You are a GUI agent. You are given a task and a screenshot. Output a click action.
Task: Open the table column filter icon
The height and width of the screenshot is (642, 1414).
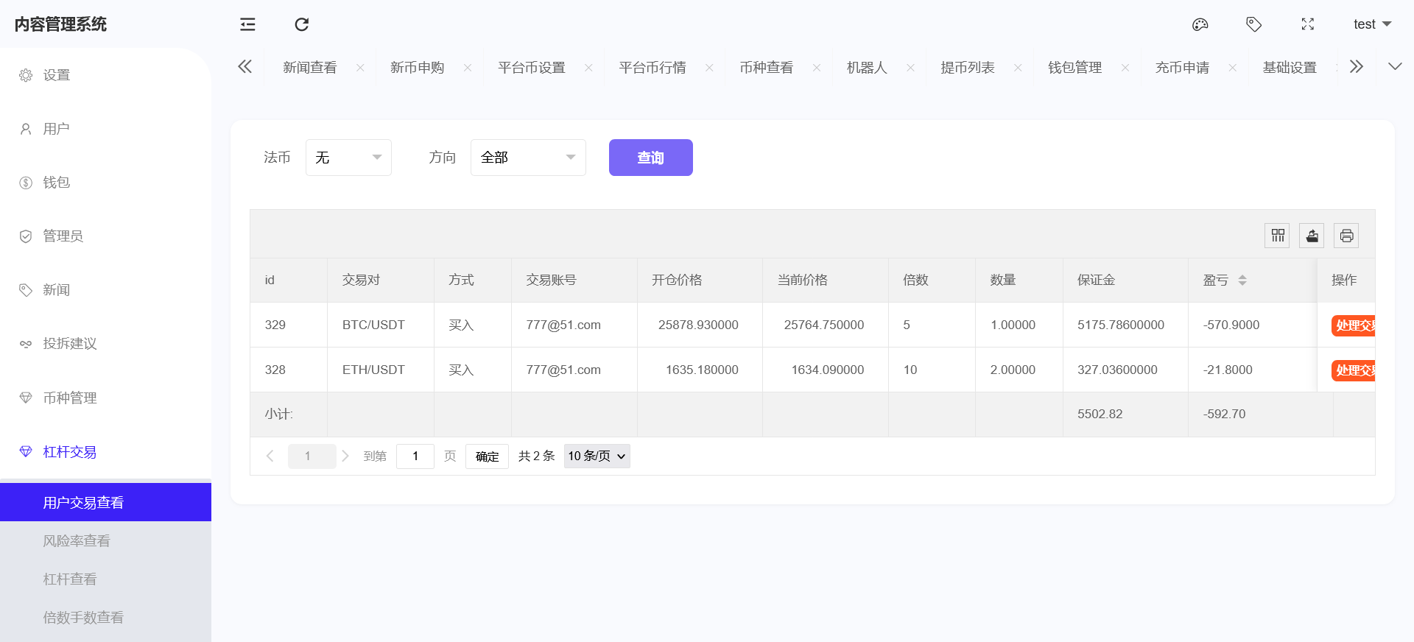[x=1277, y=236]
